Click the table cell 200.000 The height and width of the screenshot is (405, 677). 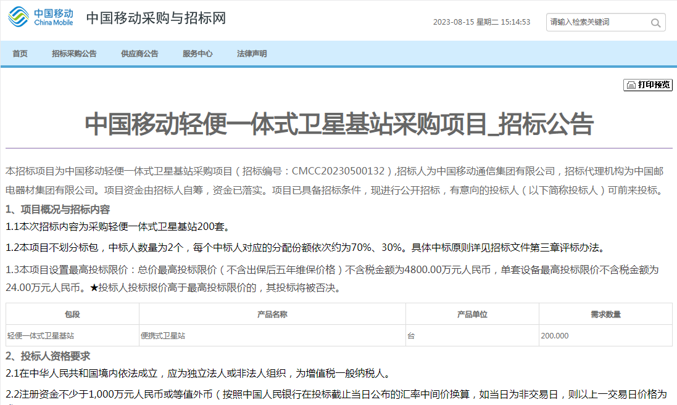click(x=606, y=335)
